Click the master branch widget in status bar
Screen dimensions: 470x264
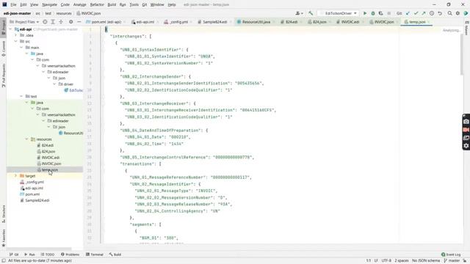pyautogui.click(x=453, y=261)
